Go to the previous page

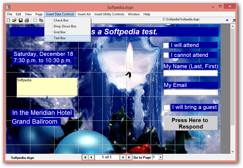(x=91, y=157)
